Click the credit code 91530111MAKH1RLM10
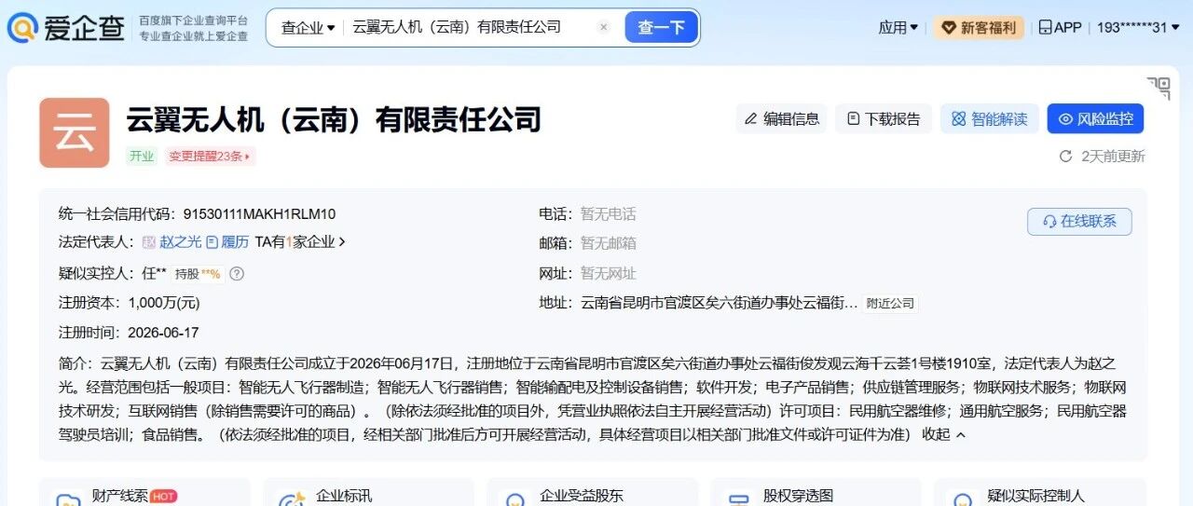This screenshot has width=1193, height=506. [259, 213]
